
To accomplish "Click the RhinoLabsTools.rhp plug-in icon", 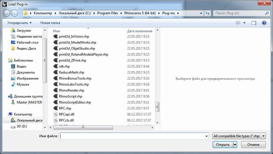I will 55,84.
